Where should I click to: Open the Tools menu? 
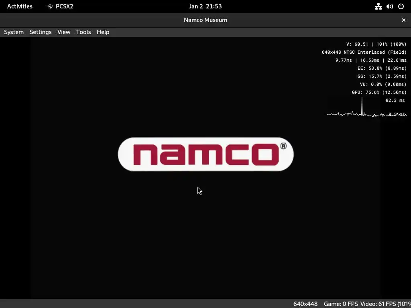[x=83, y=32]
